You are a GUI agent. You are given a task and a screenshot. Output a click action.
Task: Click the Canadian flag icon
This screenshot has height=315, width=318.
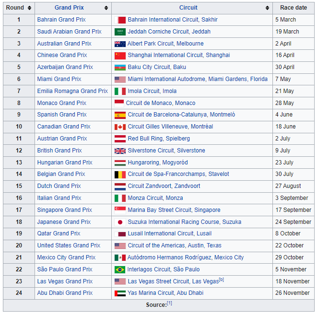click(120, 127)
